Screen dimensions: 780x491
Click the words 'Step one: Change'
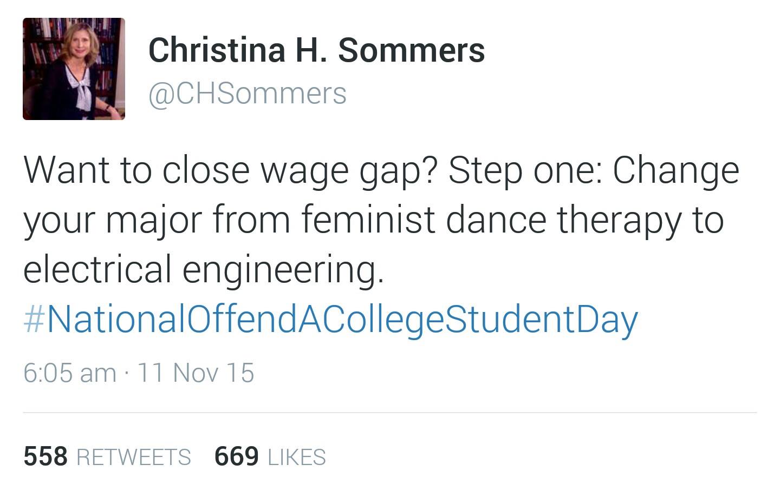(593, 170)
